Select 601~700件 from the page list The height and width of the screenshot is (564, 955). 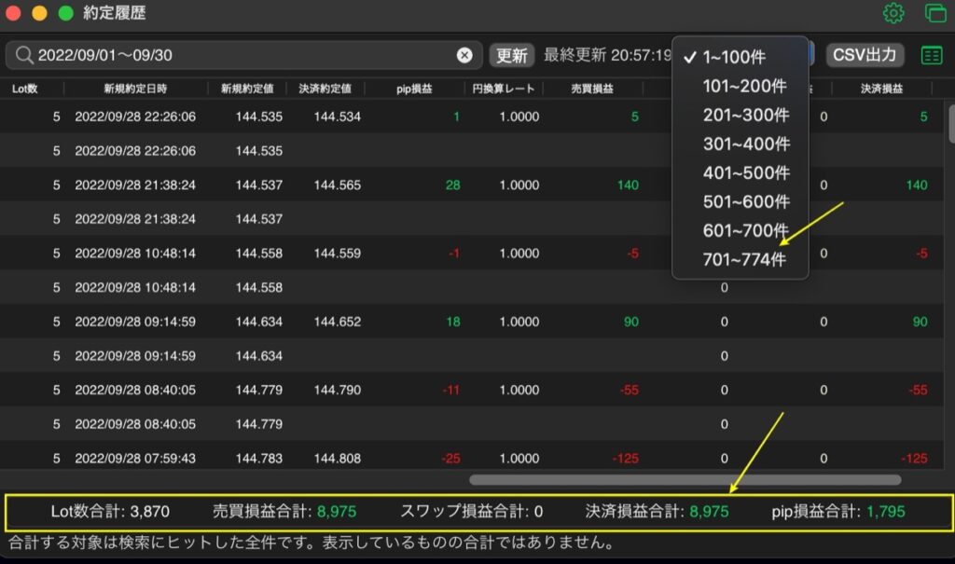740,230
